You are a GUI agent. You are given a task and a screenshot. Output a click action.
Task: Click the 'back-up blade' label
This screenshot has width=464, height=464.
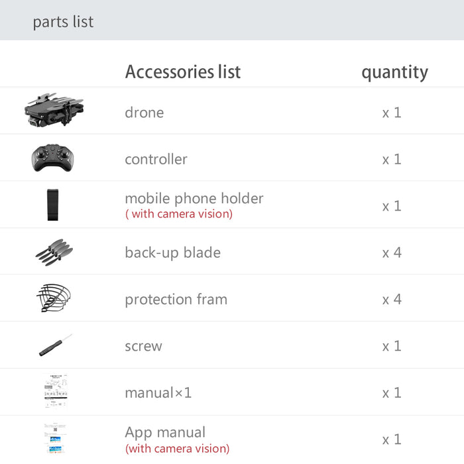[172, 253]
